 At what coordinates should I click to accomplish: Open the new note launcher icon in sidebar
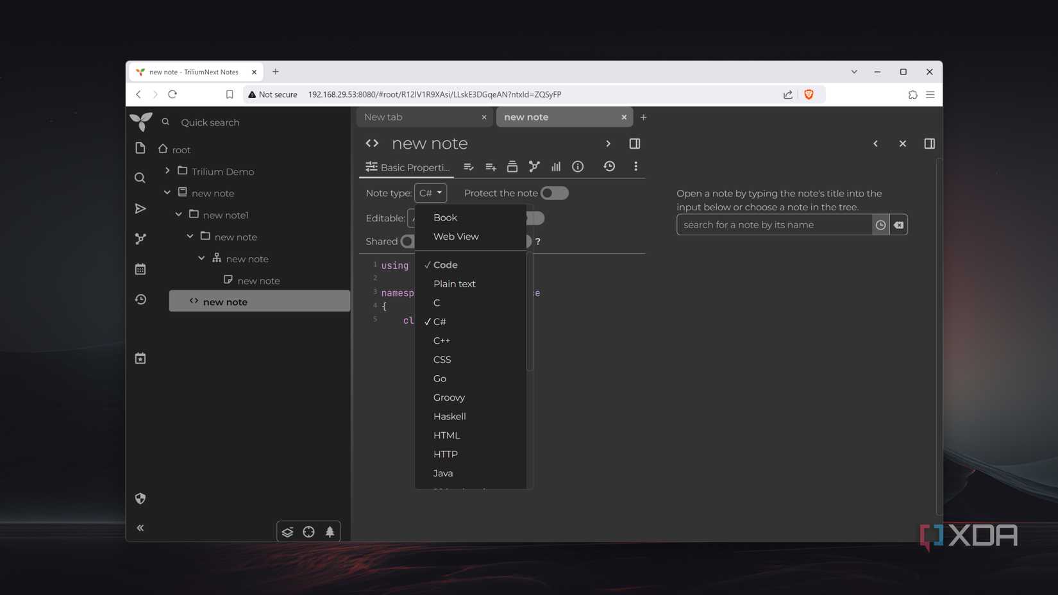tap(140, 148)
